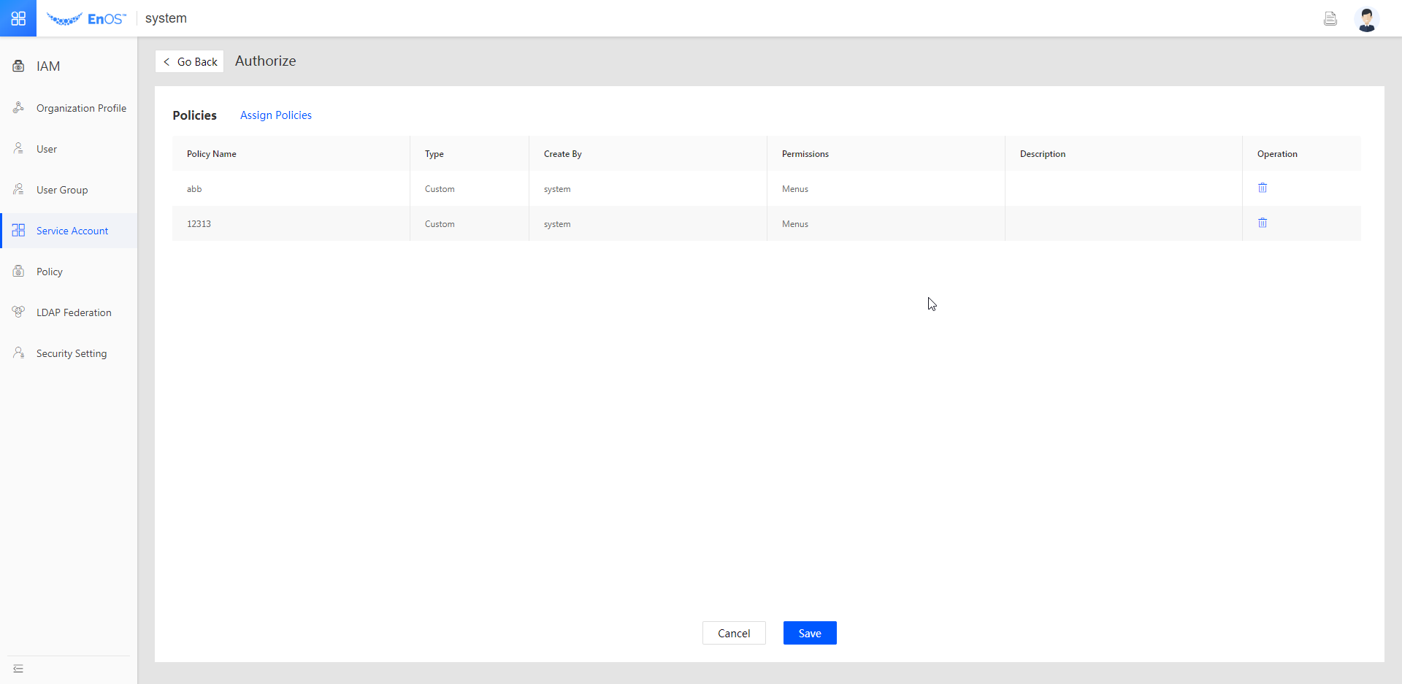Save the authorization changes
Image resolution: width=1402 pixels, height=684 pixels.
pyautogui.click(x=809, y=633)
